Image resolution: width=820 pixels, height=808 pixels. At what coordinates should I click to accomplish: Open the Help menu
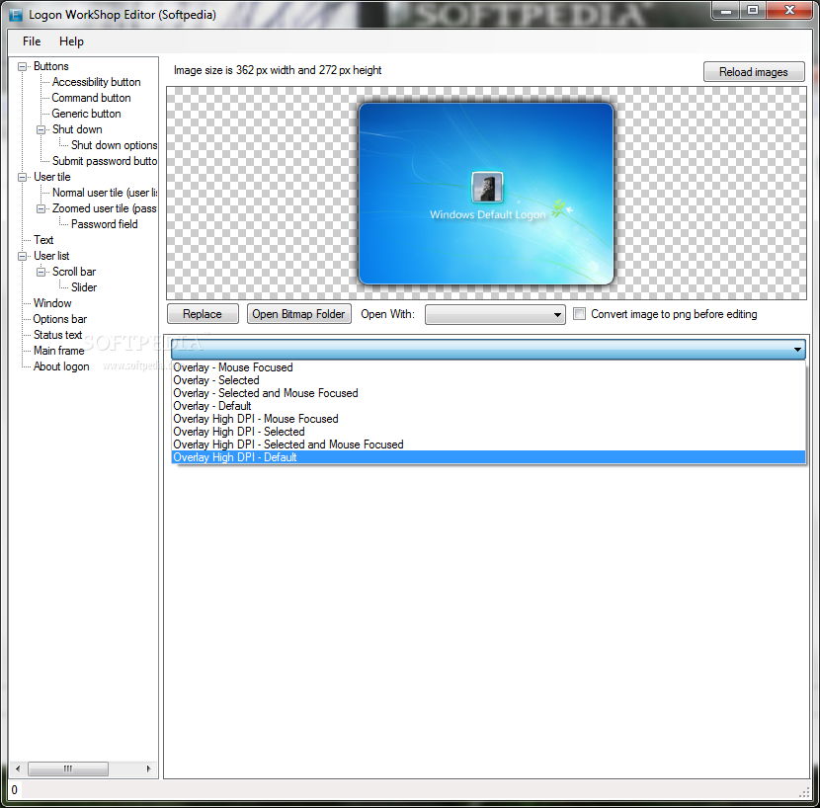tap(71, 41)
